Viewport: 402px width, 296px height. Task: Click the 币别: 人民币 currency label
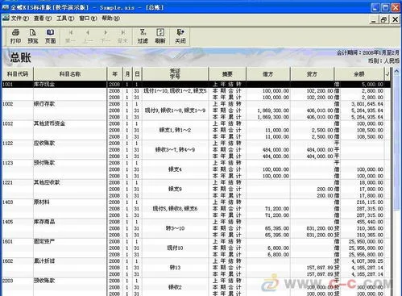click(x=383, y=61)
